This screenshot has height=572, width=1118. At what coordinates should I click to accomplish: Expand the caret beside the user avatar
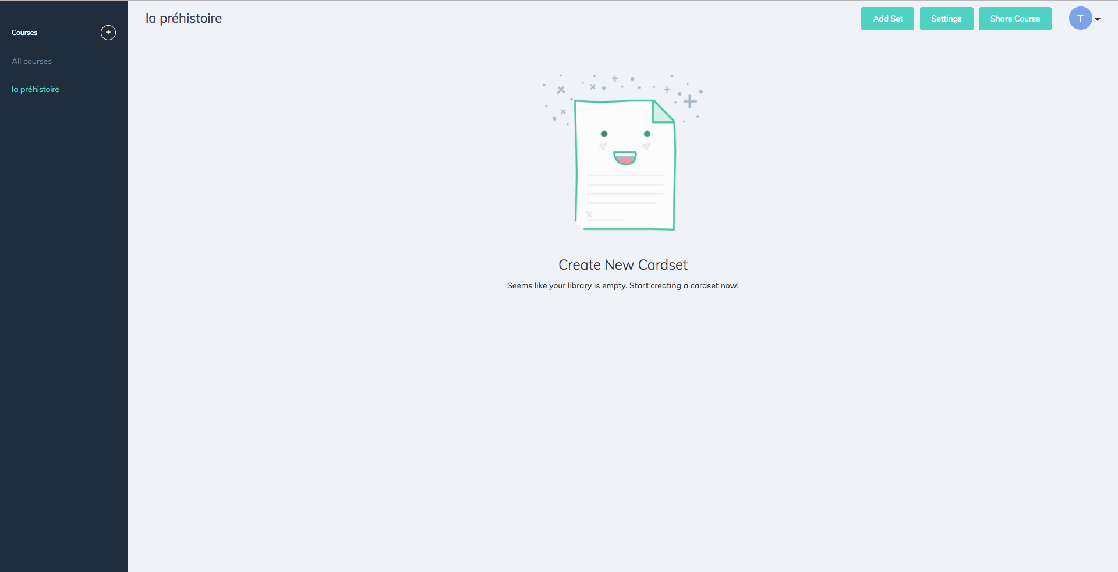[x=1098, y=19]
